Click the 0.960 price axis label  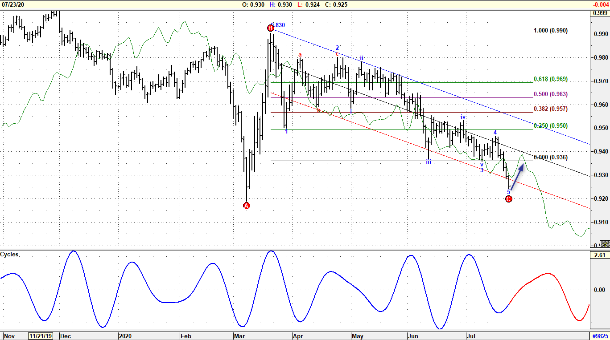(x=601, y=105)
